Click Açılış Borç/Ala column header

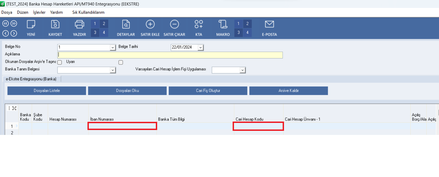(418, 117)
